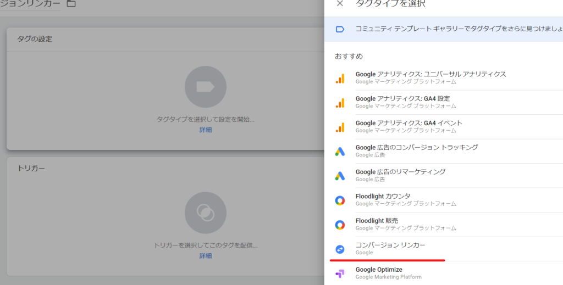Image resolution: width=563 pixels, height=285 pixels.
Task: Click the Floodlight カウンタ icon
Action: tap(340, 200)
